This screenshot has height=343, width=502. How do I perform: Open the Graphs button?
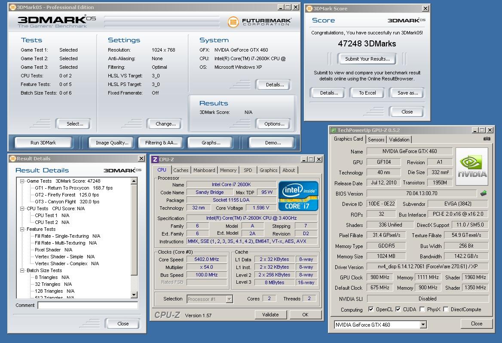pyautogui.click(x=211, y=143)
